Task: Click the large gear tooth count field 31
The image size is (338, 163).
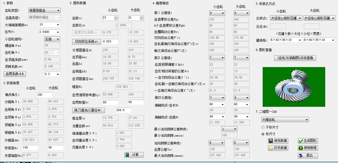Action: [x=134, y=18]
